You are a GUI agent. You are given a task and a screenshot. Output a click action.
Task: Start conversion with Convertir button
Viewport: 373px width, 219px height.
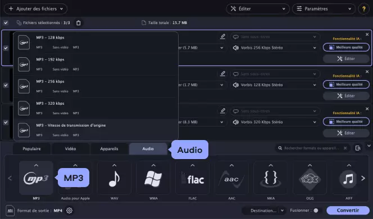pyautogui.click(x=348, y=211)
